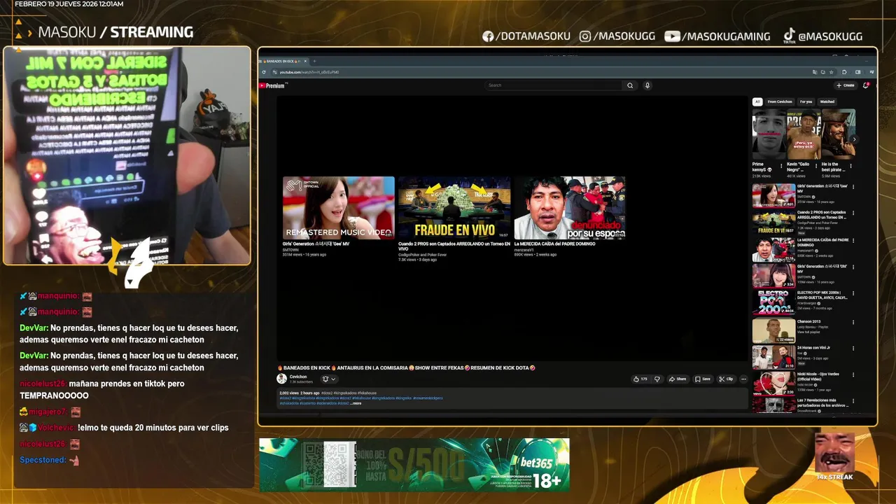Expand description with ...more
The width and height of the screenshot is (896, 504).
click(x=356, y=403)
